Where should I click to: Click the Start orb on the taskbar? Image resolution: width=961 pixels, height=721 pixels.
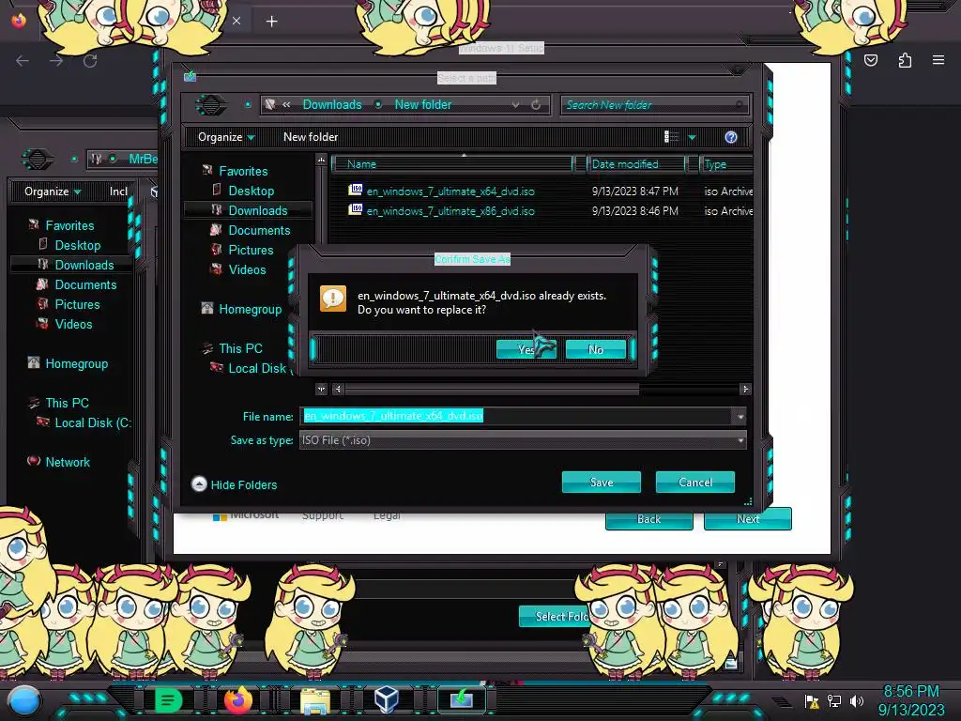23,700
